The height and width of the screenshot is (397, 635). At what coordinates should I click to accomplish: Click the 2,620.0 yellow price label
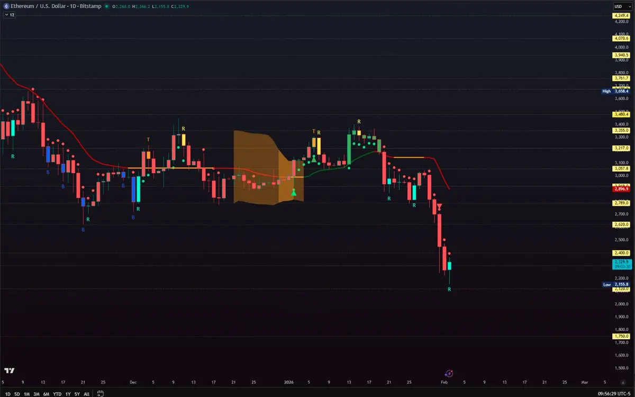click(621, 224)
